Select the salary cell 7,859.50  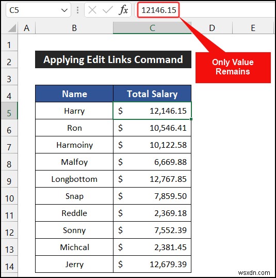[x=152, y=196]
